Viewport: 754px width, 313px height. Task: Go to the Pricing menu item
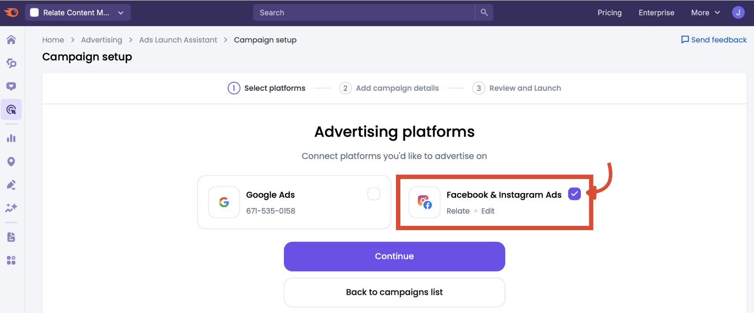(609, 12)
